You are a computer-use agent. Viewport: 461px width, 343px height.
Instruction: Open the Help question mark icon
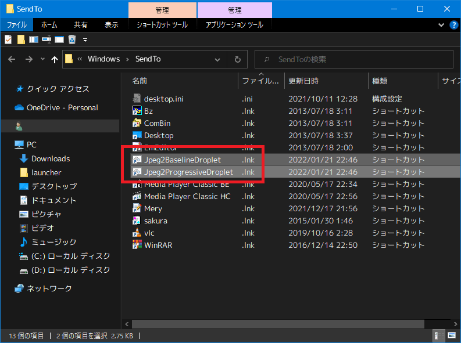click(x=453, y=25)
